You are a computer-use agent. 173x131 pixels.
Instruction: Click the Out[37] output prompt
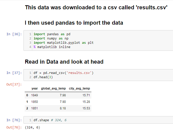coord(14,84)
